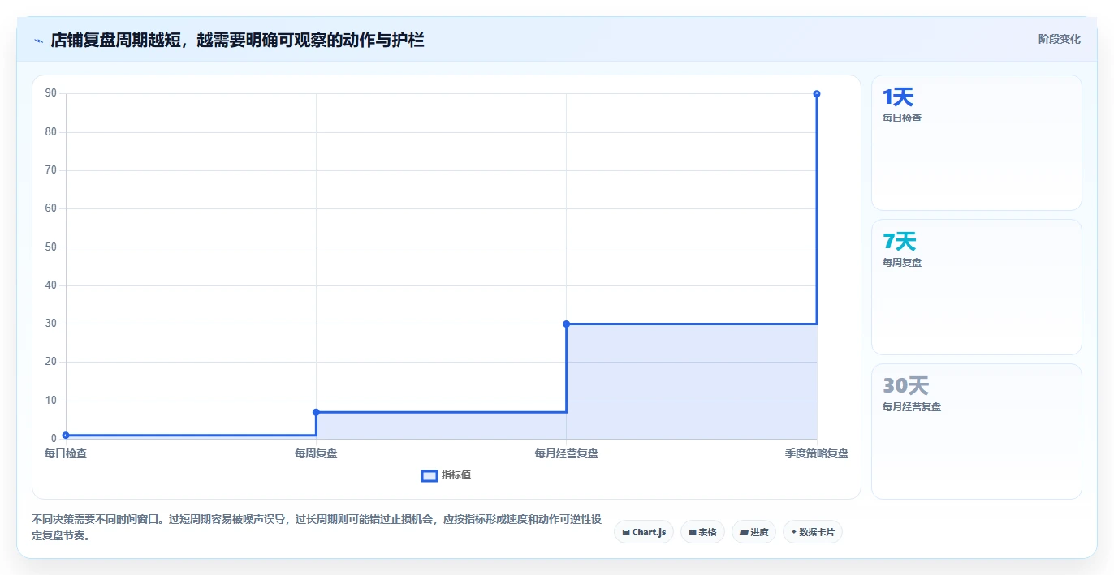Screen dimensions: 1114x575
Task: Click the footer paragraph starting 不同决策需要
Action: [317, 527]
